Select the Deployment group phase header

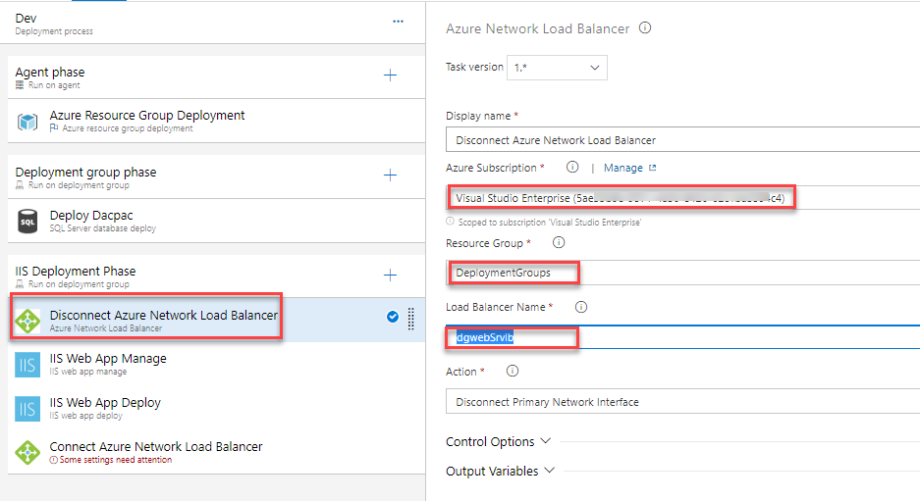[x=217, y=176]
